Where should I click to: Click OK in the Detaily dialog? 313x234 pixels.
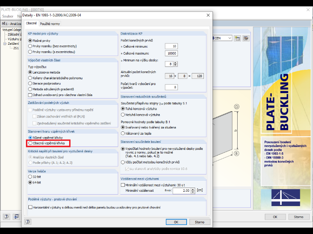click(176, 222)
